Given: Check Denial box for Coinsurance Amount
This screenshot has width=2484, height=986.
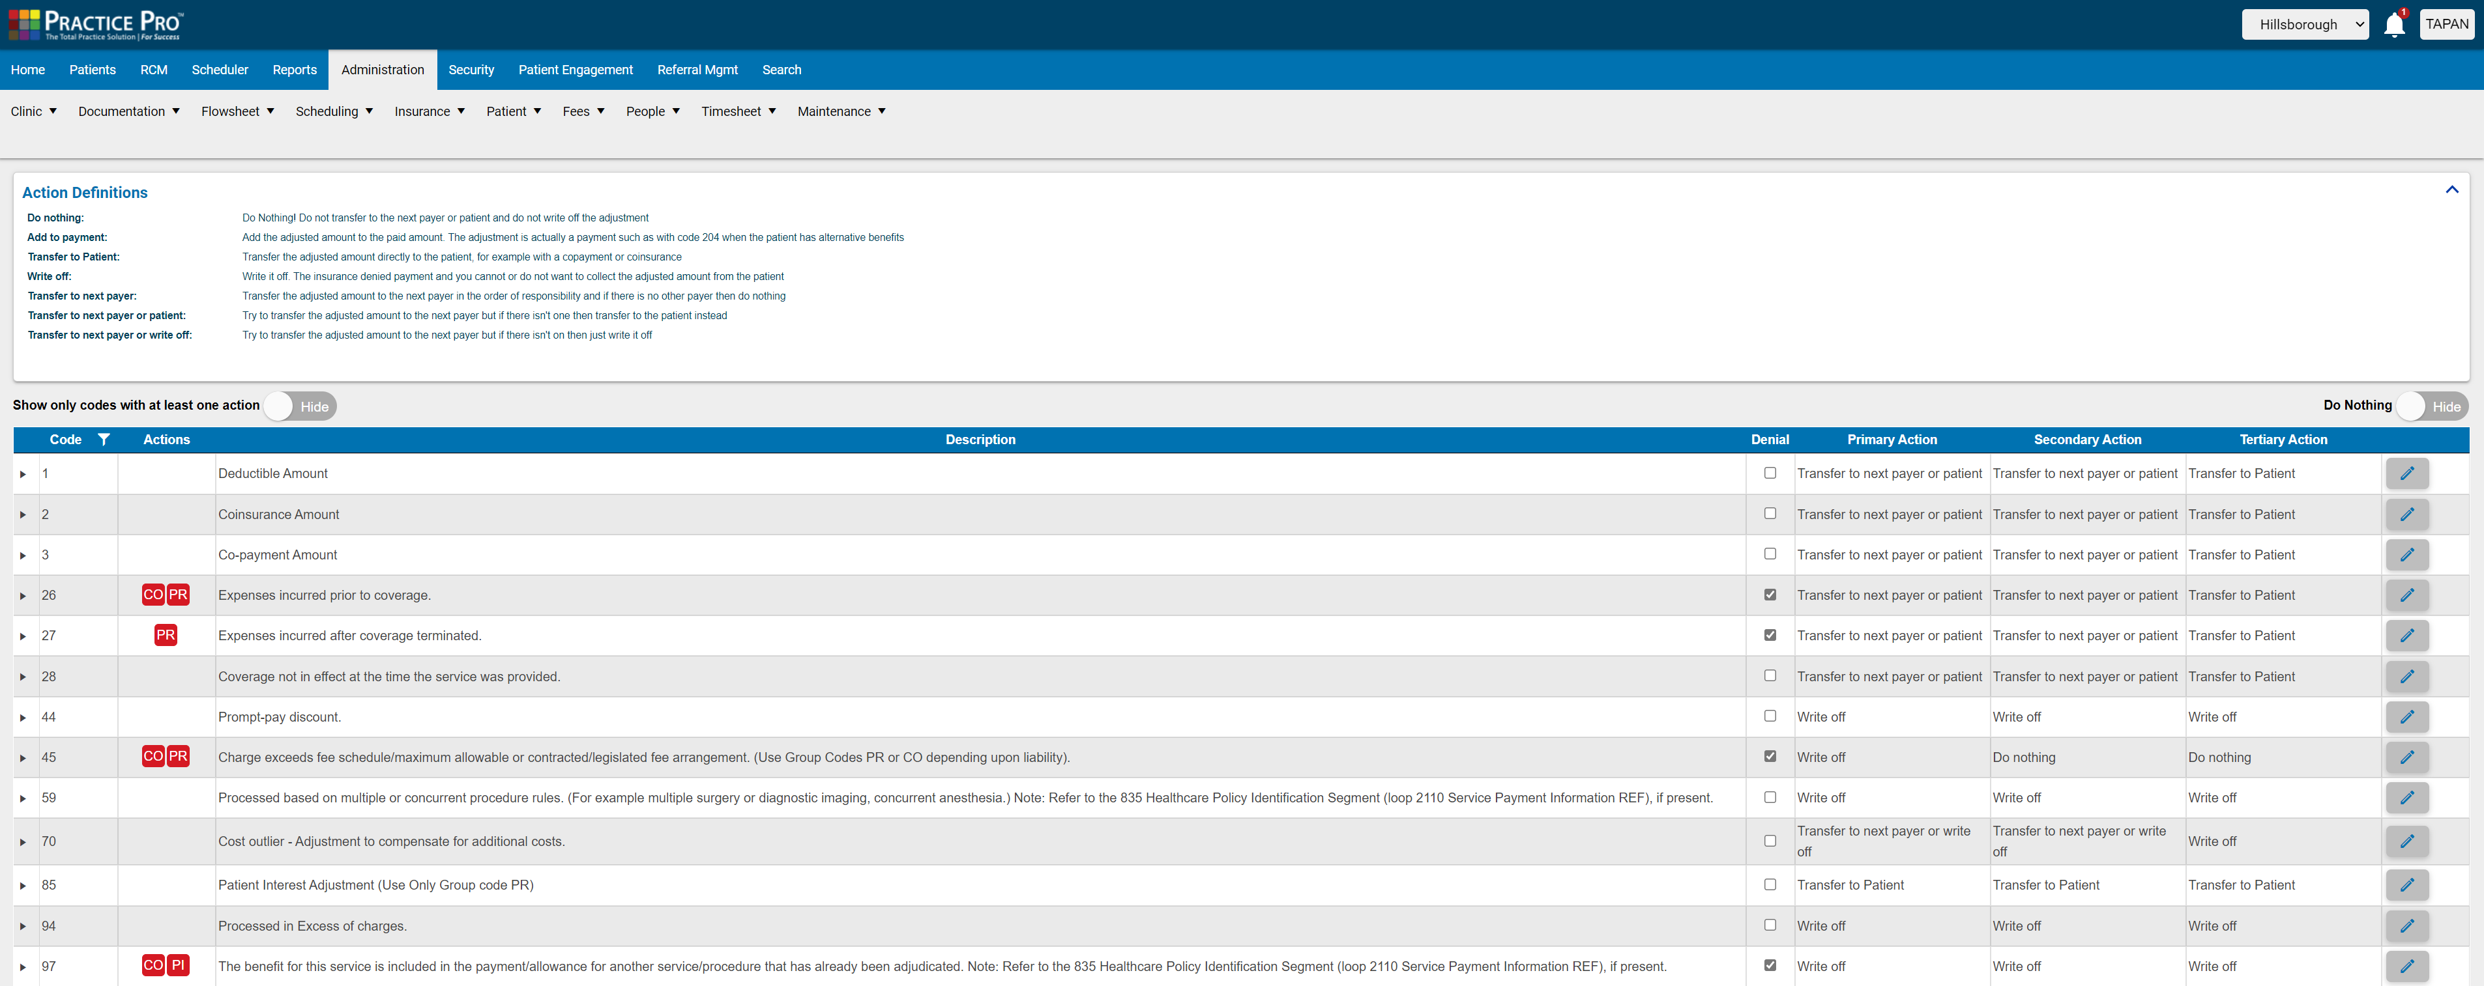Looking at the screenshot, I should coord(1770,514).
